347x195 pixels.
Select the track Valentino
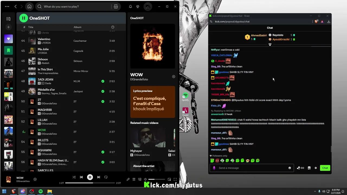44,39
